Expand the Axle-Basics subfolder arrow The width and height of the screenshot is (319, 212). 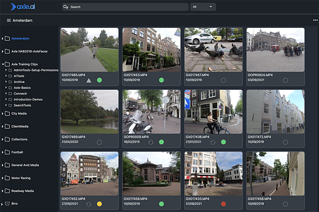point(6,88)
